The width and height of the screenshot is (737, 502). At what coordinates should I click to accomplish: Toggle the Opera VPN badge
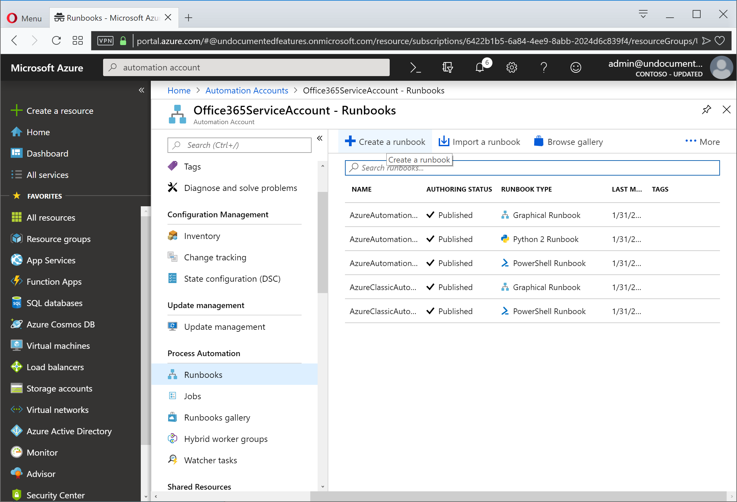point(105,40)
